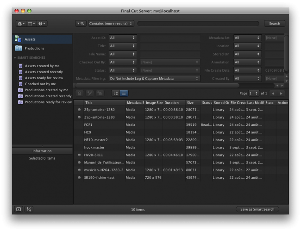Sort by the Image Size column header
301x231 pixels.
coord(154,103)
